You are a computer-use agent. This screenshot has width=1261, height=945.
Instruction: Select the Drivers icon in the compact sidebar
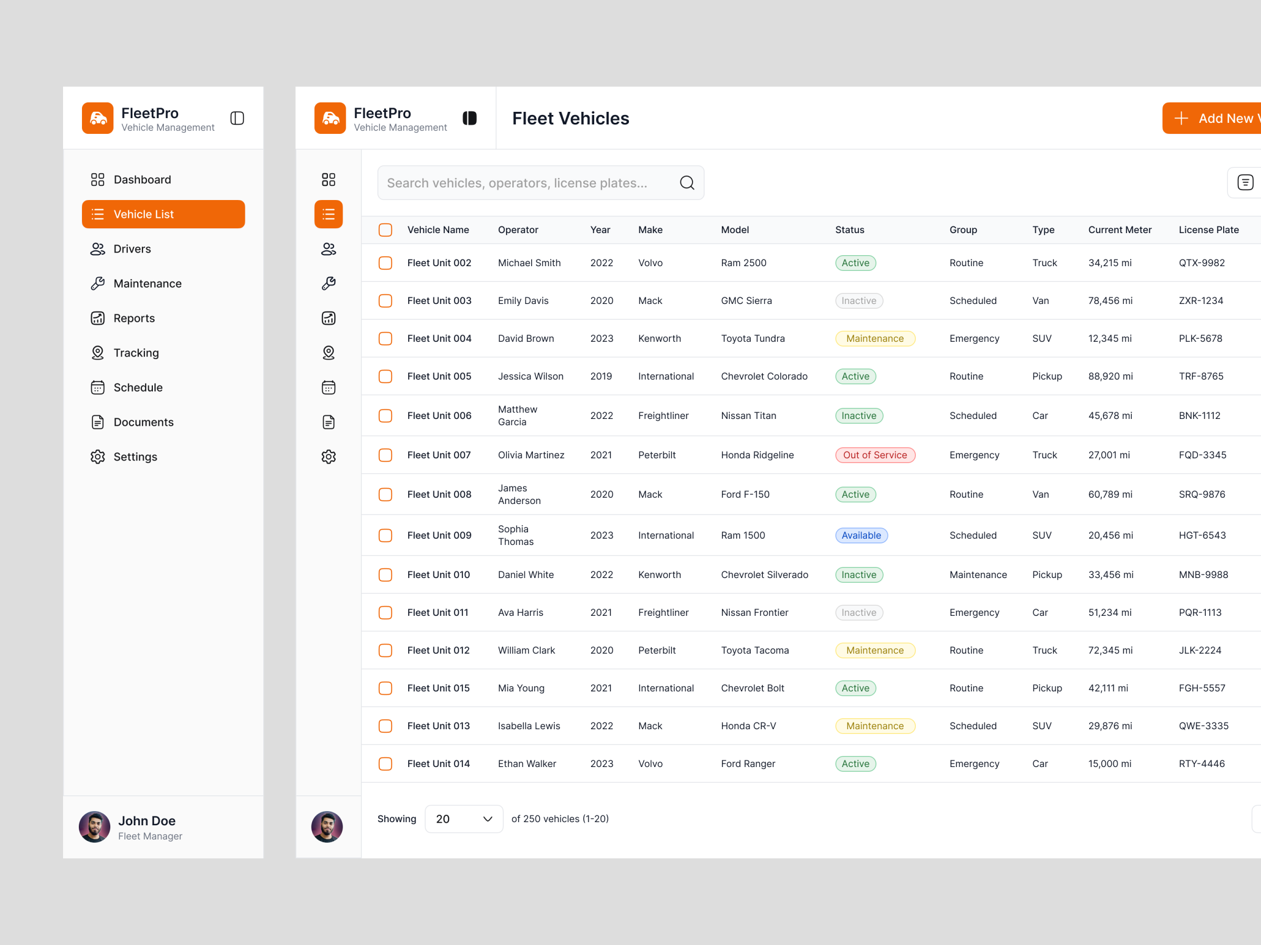point(328,249)
